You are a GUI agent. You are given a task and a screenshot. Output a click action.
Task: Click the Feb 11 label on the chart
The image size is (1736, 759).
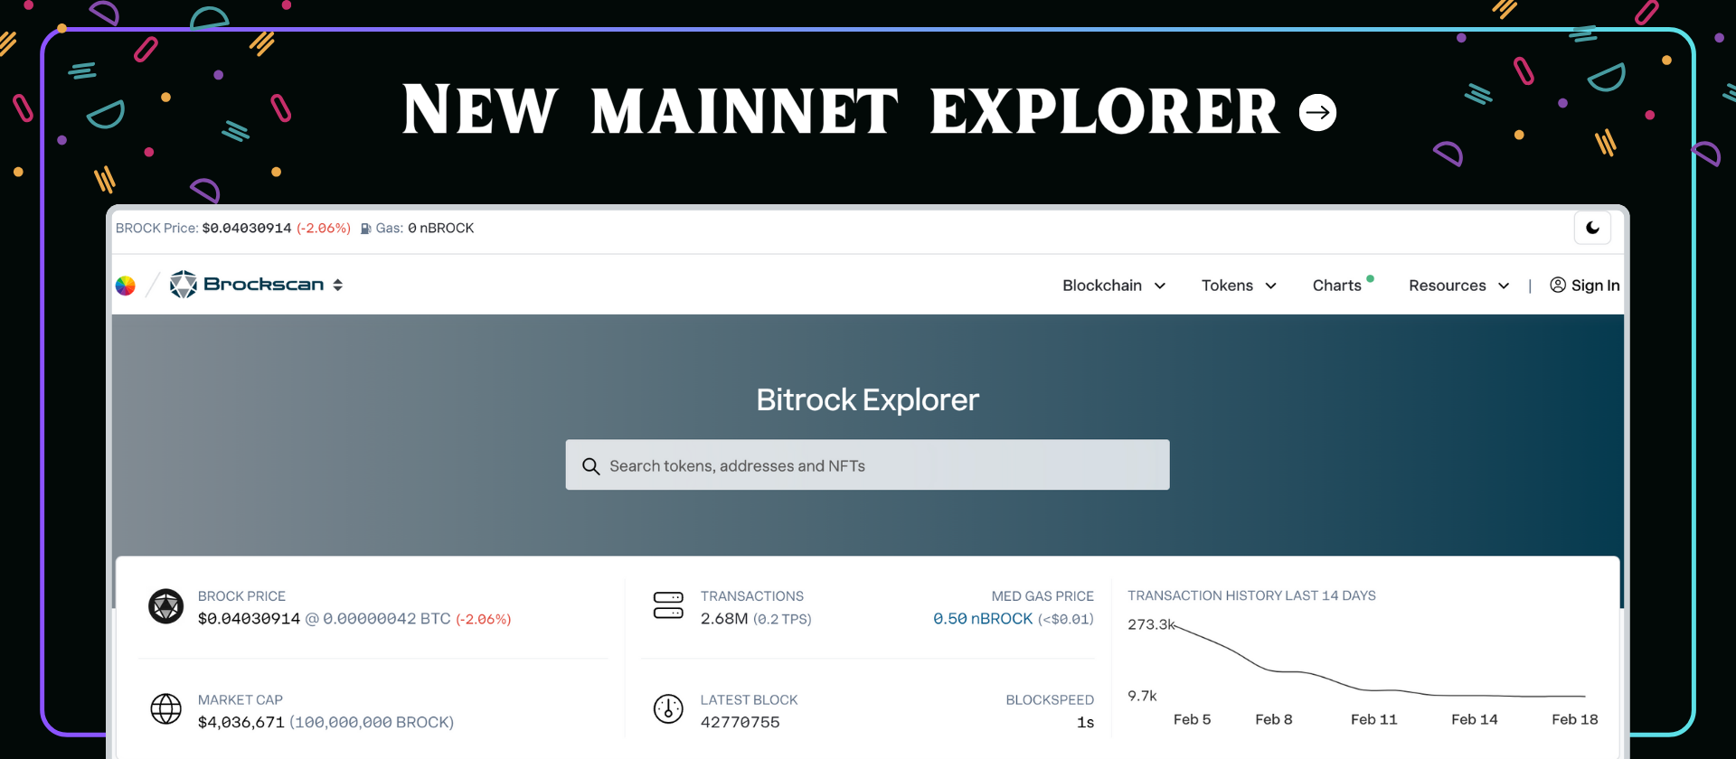click(1373, 719)
